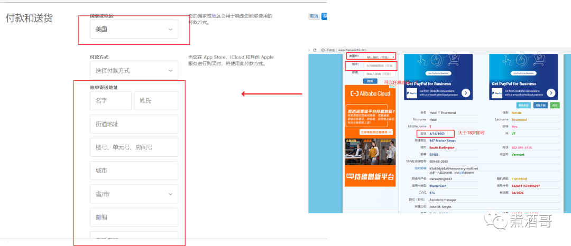This screenshot has height=246, width=571.
Task: Open the 美国 country or region dropdown
Action: [x=133, y=30]
